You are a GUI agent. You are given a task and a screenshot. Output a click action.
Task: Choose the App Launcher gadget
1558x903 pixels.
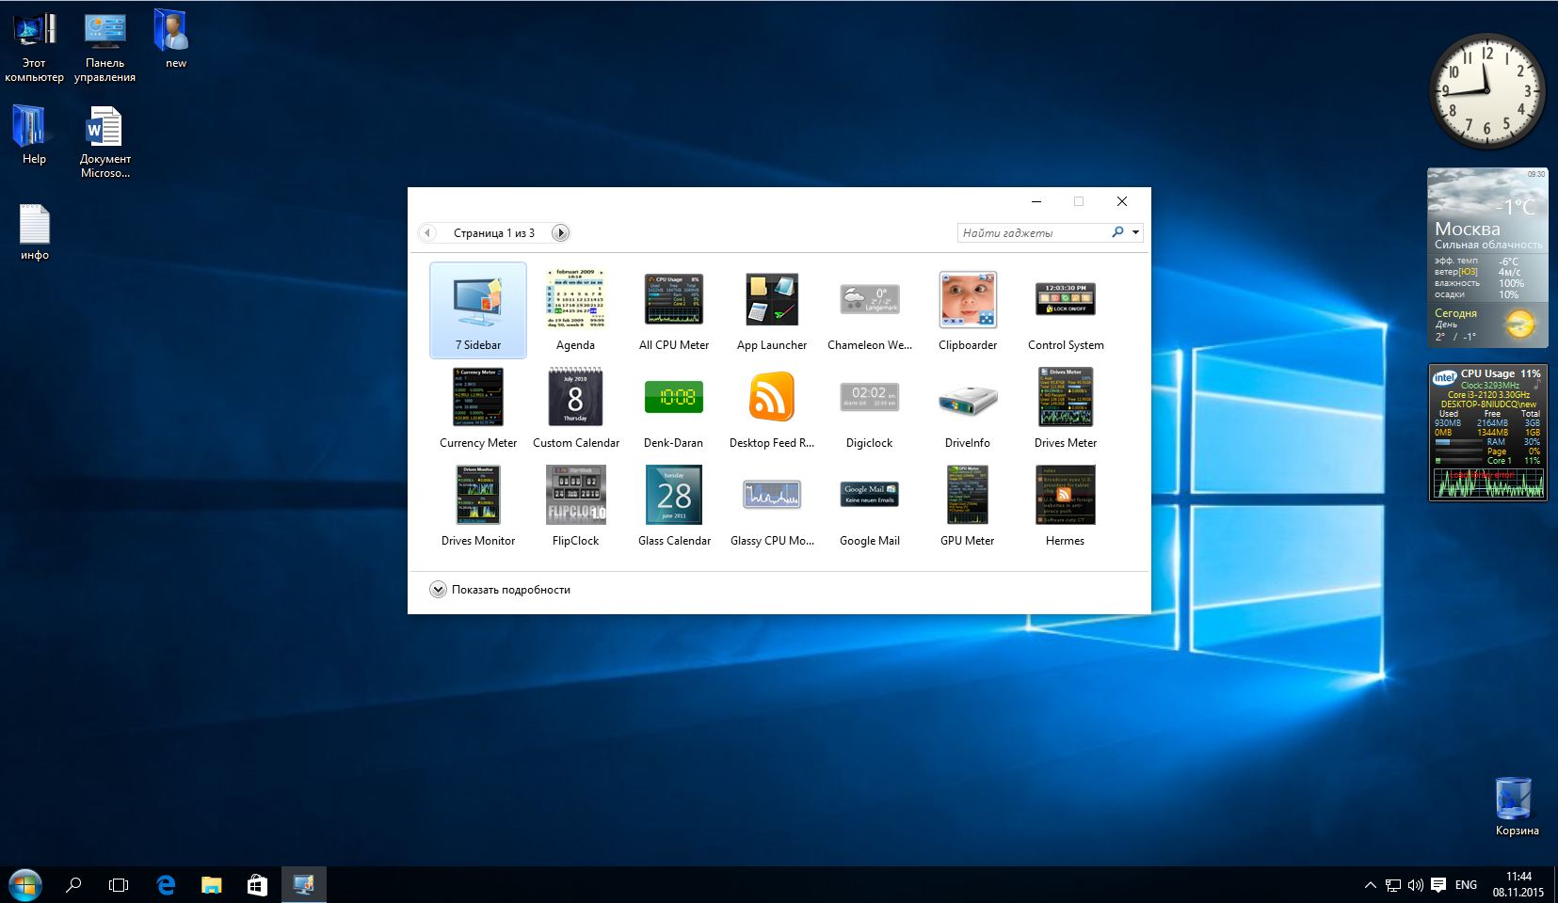click(x=771, y=300)
